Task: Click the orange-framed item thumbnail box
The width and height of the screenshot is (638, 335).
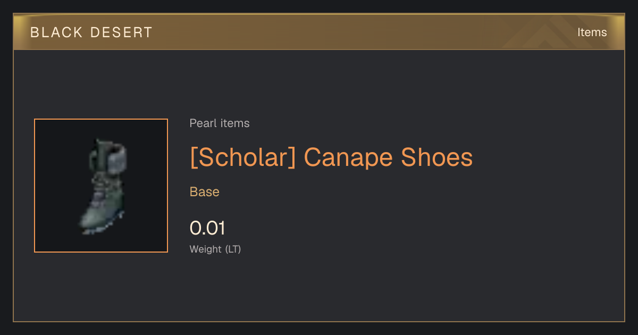Action: tap(101, 186)
